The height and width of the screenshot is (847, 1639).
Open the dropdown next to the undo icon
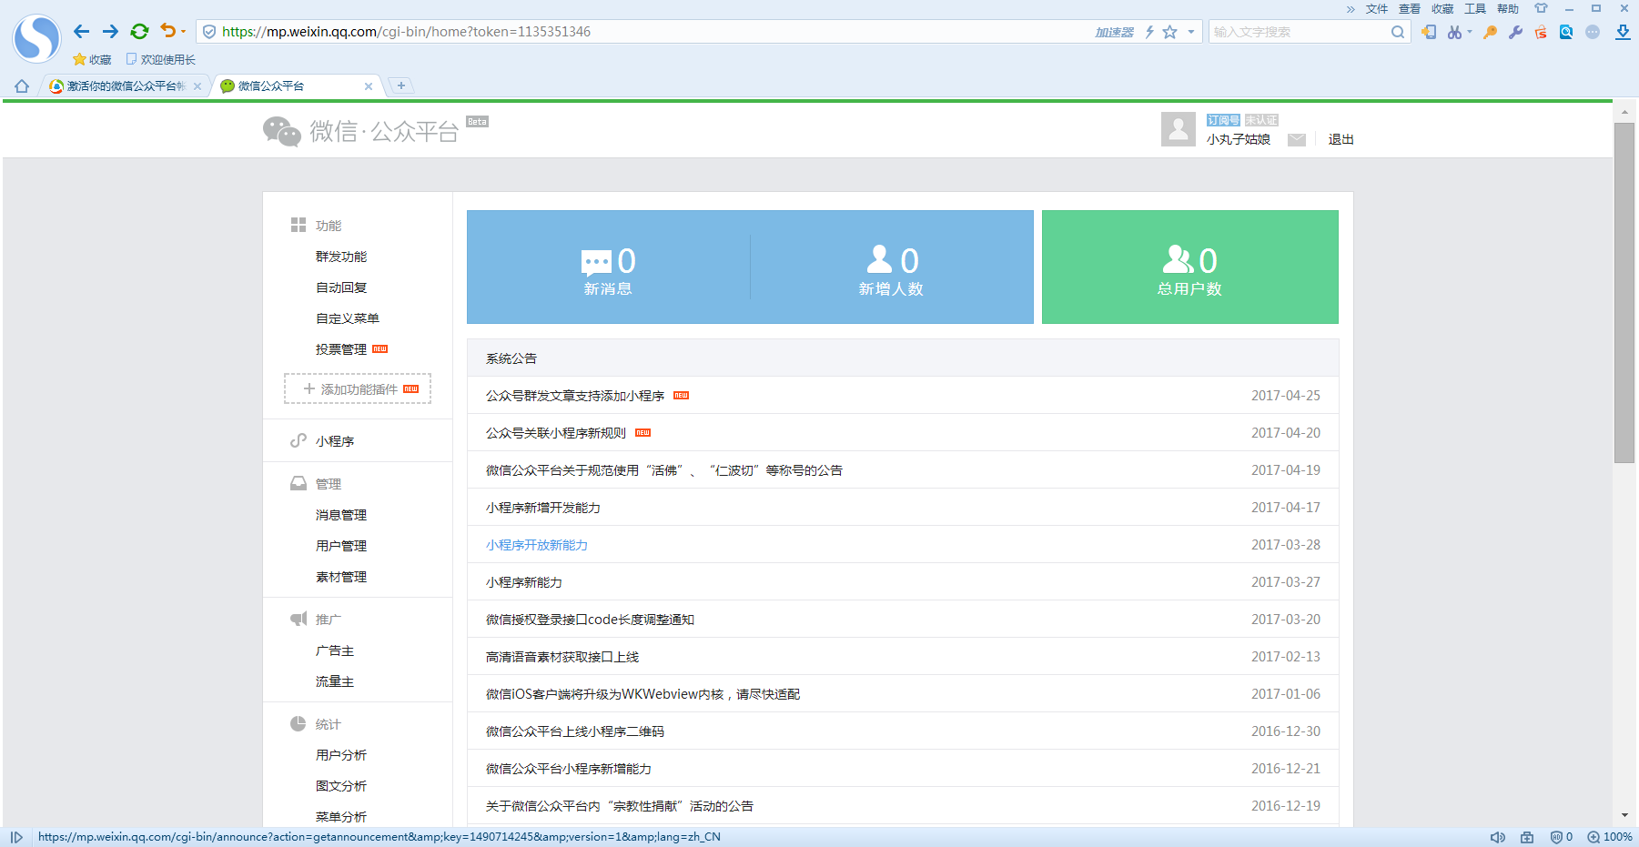tap(183, 32)
